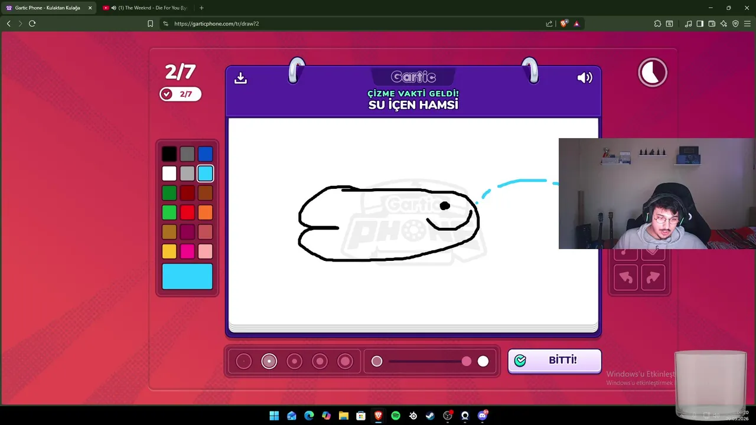Screen dimensions: 756x425
Task: Open the browser hamburger menu
Action: pyautogui.click(x=747, y=24)
